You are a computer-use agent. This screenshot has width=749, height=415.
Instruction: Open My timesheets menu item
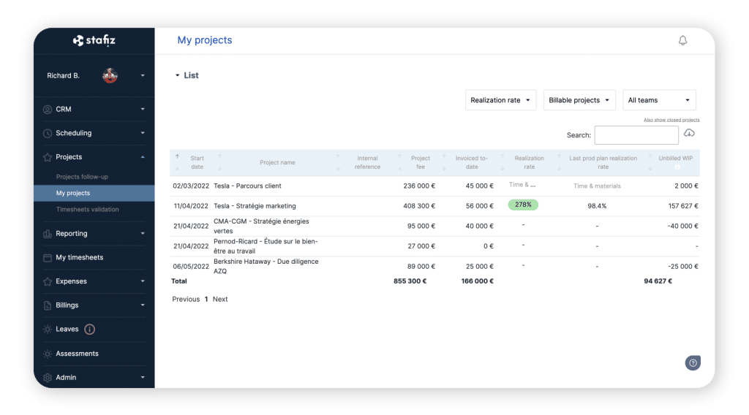[79, 258]
